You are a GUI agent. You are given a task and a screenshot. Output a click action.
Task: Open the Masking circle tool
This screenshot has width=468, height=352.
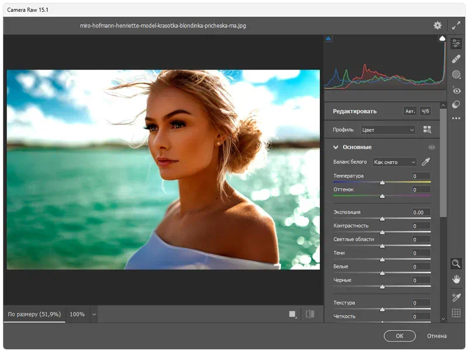pyautogui.click(x=456, y=74)
